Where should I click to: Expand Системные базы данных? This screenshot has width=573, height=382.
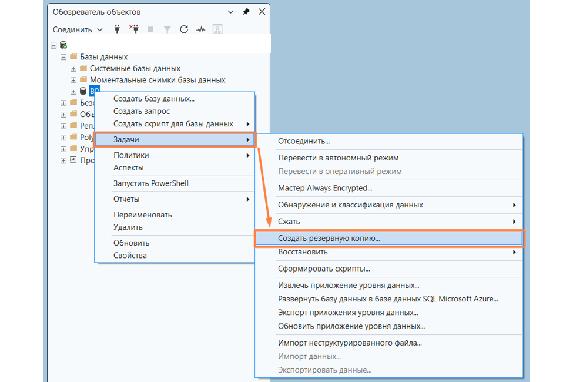click(x=73, y=69)
